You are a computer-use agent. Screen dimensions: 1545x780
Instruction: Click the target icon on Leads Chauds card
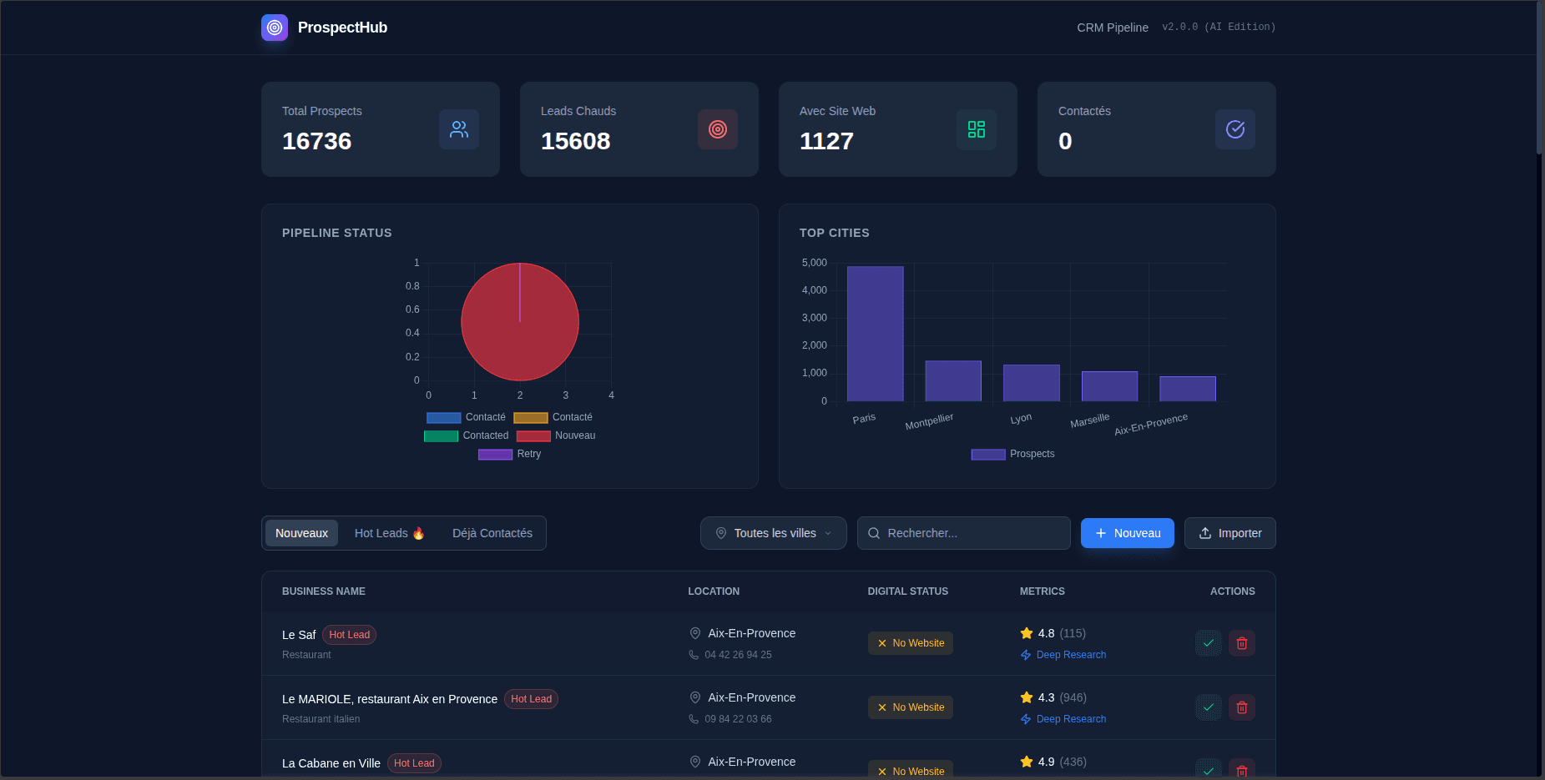pos(717,129)
